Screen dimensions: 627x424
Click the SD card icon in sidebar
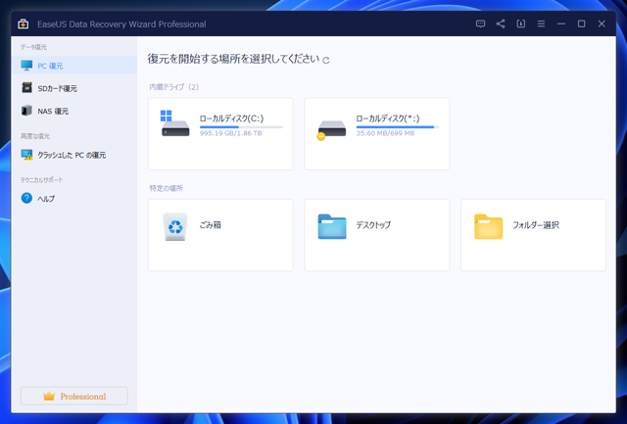[26, 87]
